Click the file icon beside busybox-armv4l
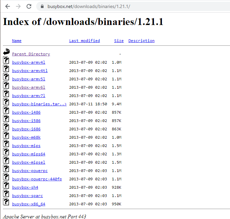The image size is (230, 219). tap(6, 60)
